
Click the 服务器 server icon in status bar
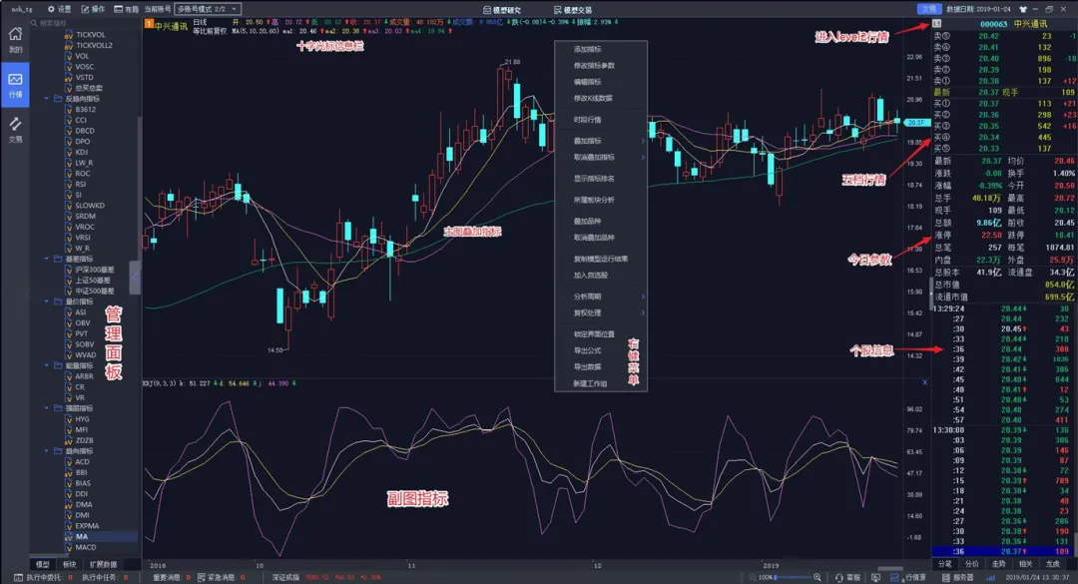pyautogui.click(x=946, y=577)
